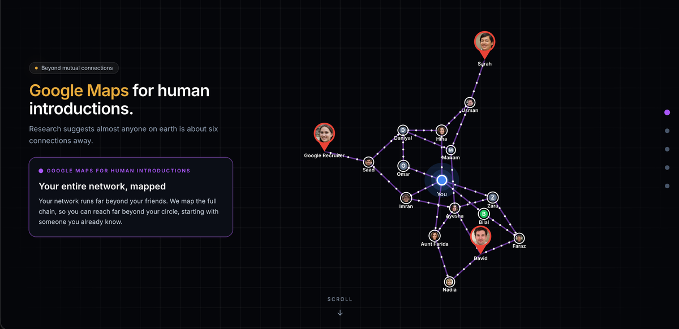Select the Google Recruiter pin avatar
Viewport: 679px width, 329px height.
pos(324,135)
